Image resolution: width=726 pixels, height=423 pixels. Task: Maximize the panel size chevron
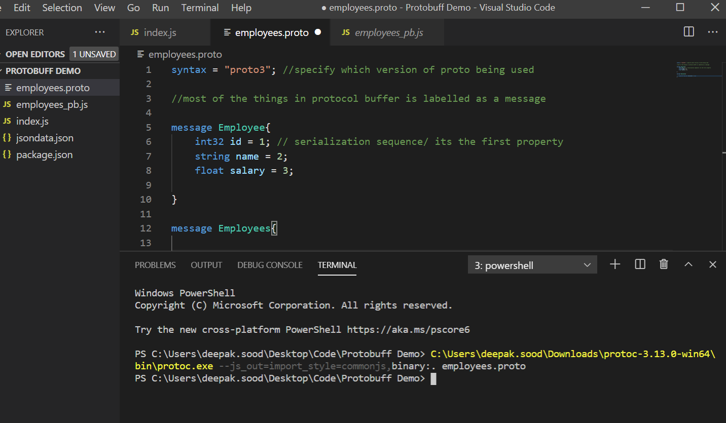tap(688, 264)
